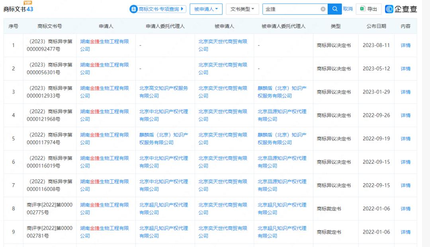Open applicant 湖南金捷生物工程有限公司 in row 1
430x247 pixels.
pyautogui.click(x=104, y=45)
